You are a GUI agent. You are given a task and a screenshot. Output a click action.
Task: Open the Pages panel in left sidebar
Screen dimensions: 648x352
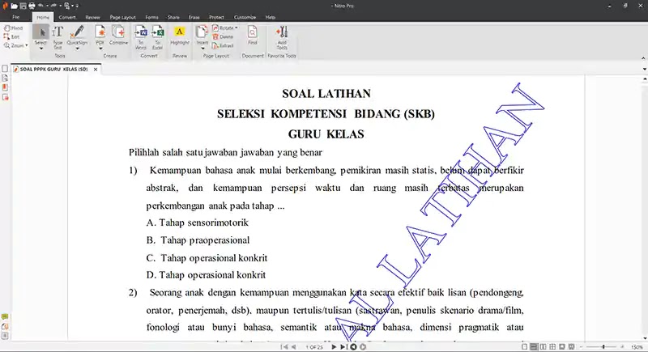click(x=5, y=69)
